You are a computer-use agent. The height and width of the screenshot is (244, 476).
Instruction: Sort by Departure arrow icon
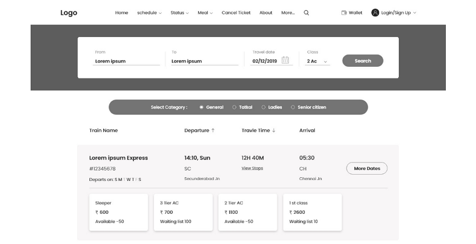coord(213,130)
